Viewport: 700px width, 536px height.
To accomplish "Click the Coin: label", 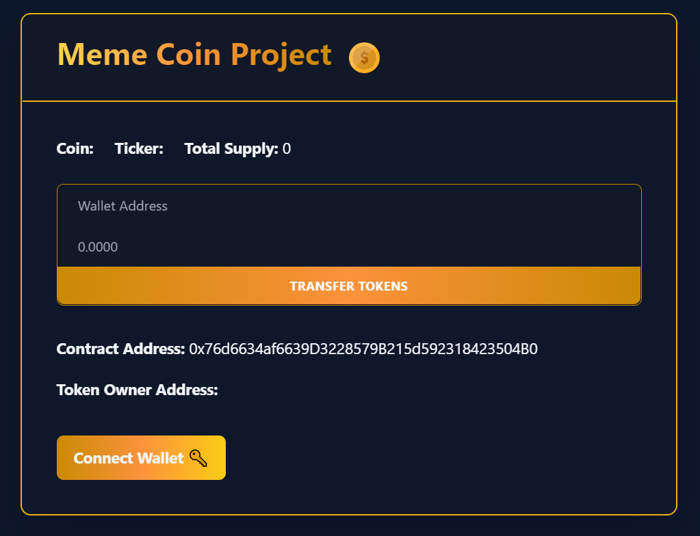I will pyautogui.click(x=75, y=148).
